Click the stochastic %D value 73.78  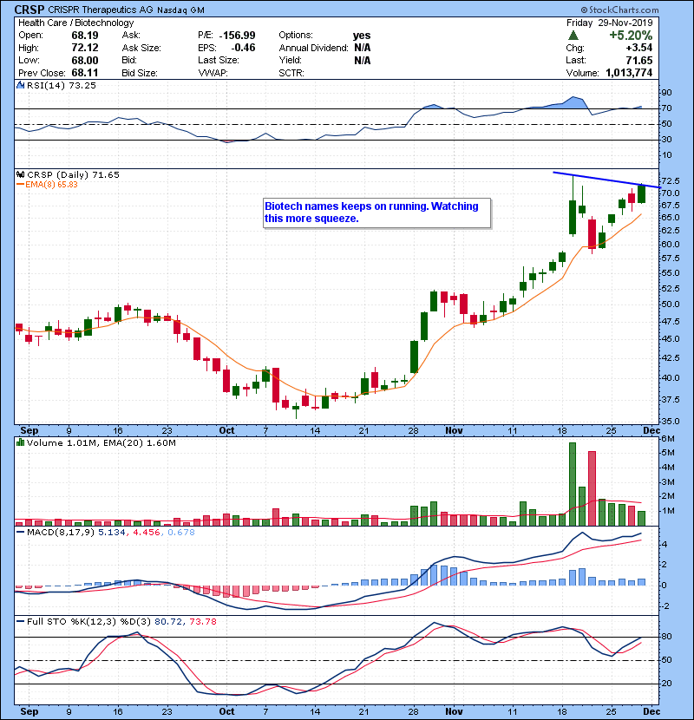(202, 622)
